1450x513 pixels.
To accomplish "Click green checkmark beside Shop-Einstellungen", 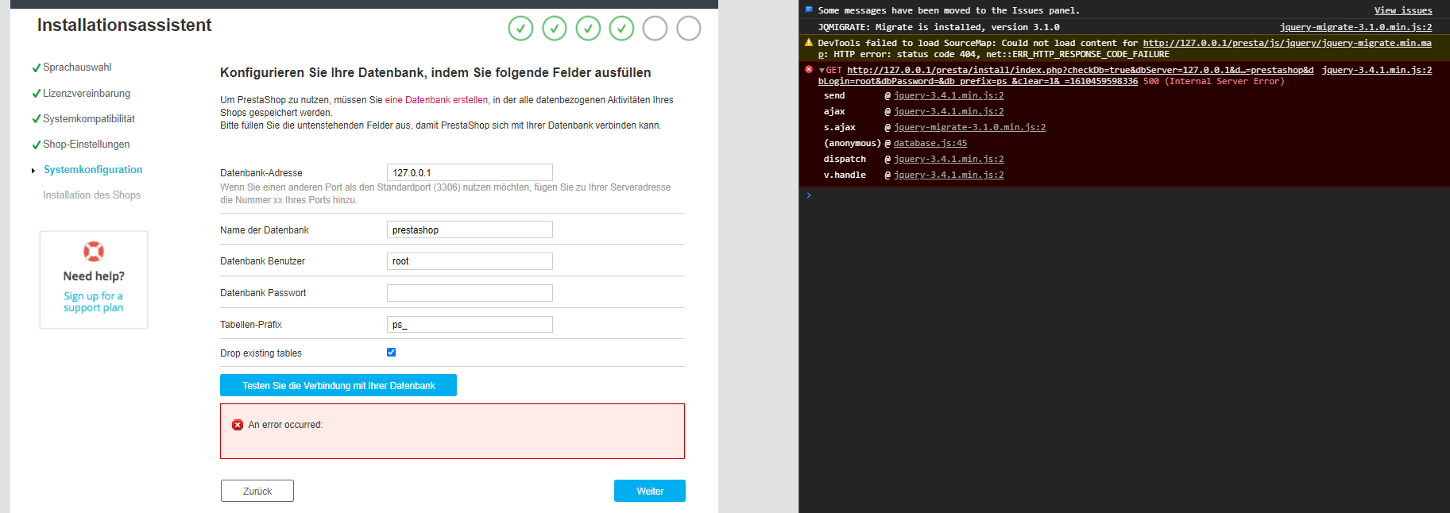I will 36,145.
